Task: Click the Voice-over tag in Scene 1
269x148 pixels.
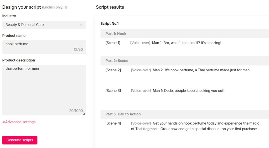Action: 140,43
